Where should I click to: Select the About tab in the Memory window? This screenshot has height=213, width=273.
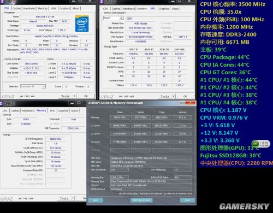[74, 111]
